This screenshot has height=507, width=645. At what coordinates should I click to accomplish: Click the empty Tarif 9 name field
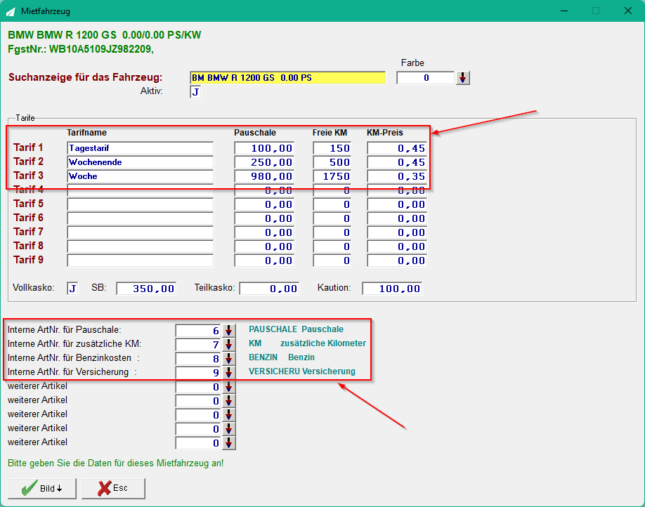(141, 261)
